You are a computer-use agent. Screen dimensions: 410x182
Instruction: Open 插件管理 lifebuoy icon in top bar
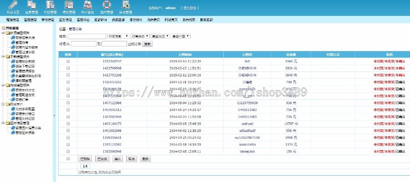107,5
